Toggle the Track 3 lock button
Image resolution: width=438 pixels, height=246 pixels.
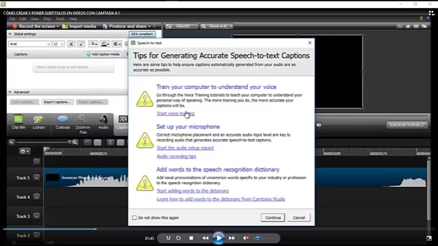(37, 216)
